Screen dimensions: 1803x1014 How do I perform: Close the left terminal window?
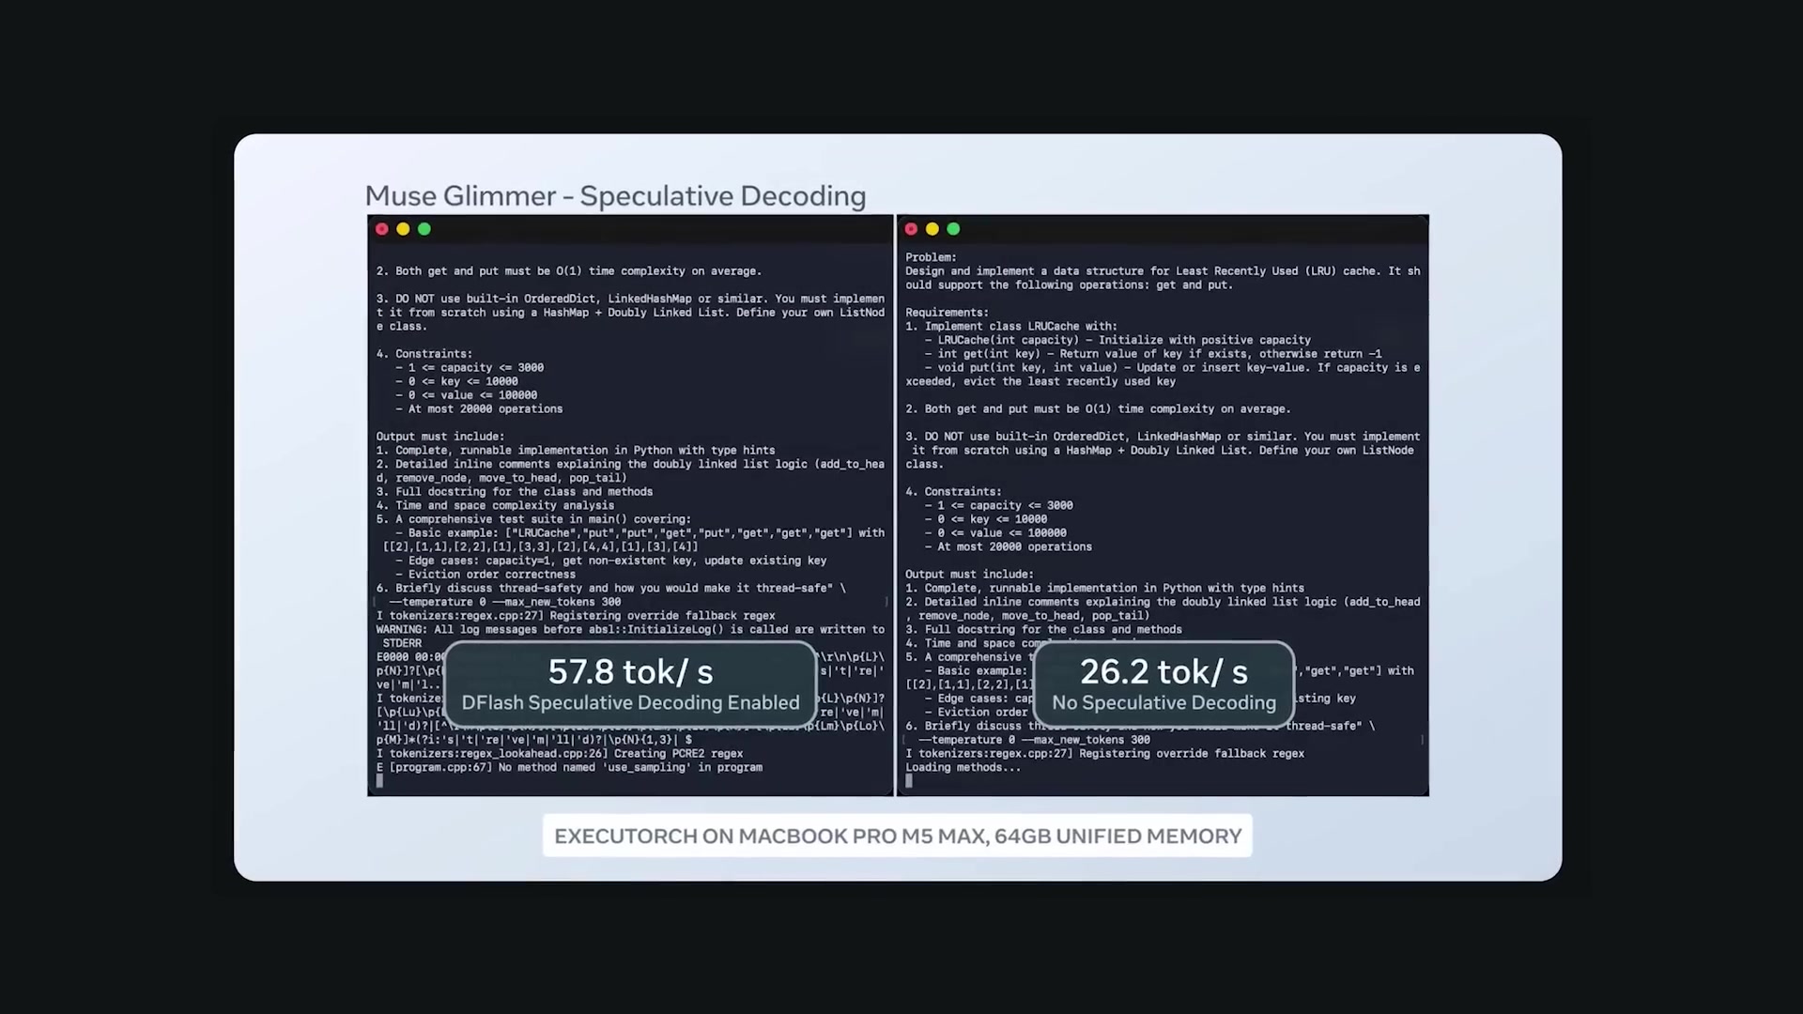(x=381, y=229)
